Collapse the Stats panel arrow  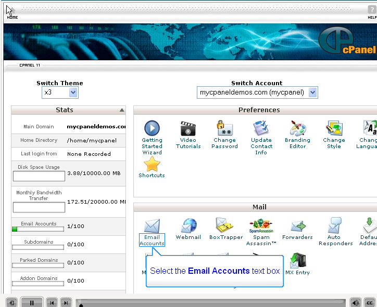click(122, 110)
